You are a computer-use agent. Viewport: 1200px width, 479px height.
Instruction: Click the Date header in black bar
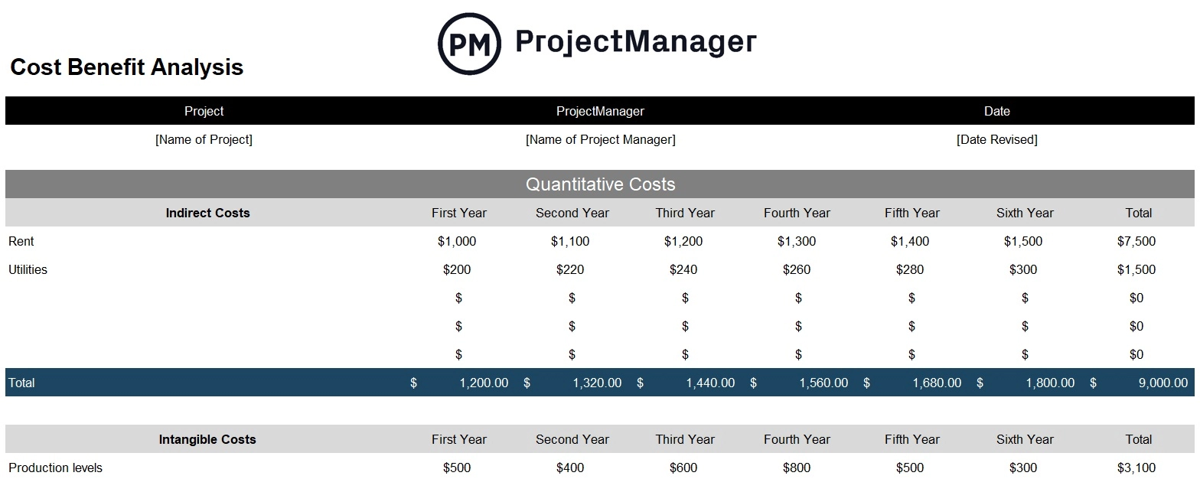[996, 111]
